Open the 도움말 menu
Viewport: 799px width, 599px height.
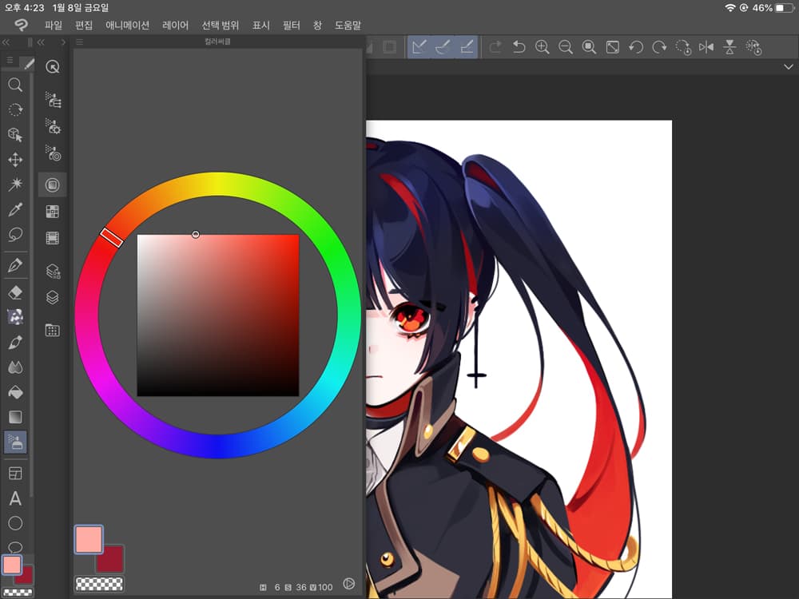tap(348, 25)
